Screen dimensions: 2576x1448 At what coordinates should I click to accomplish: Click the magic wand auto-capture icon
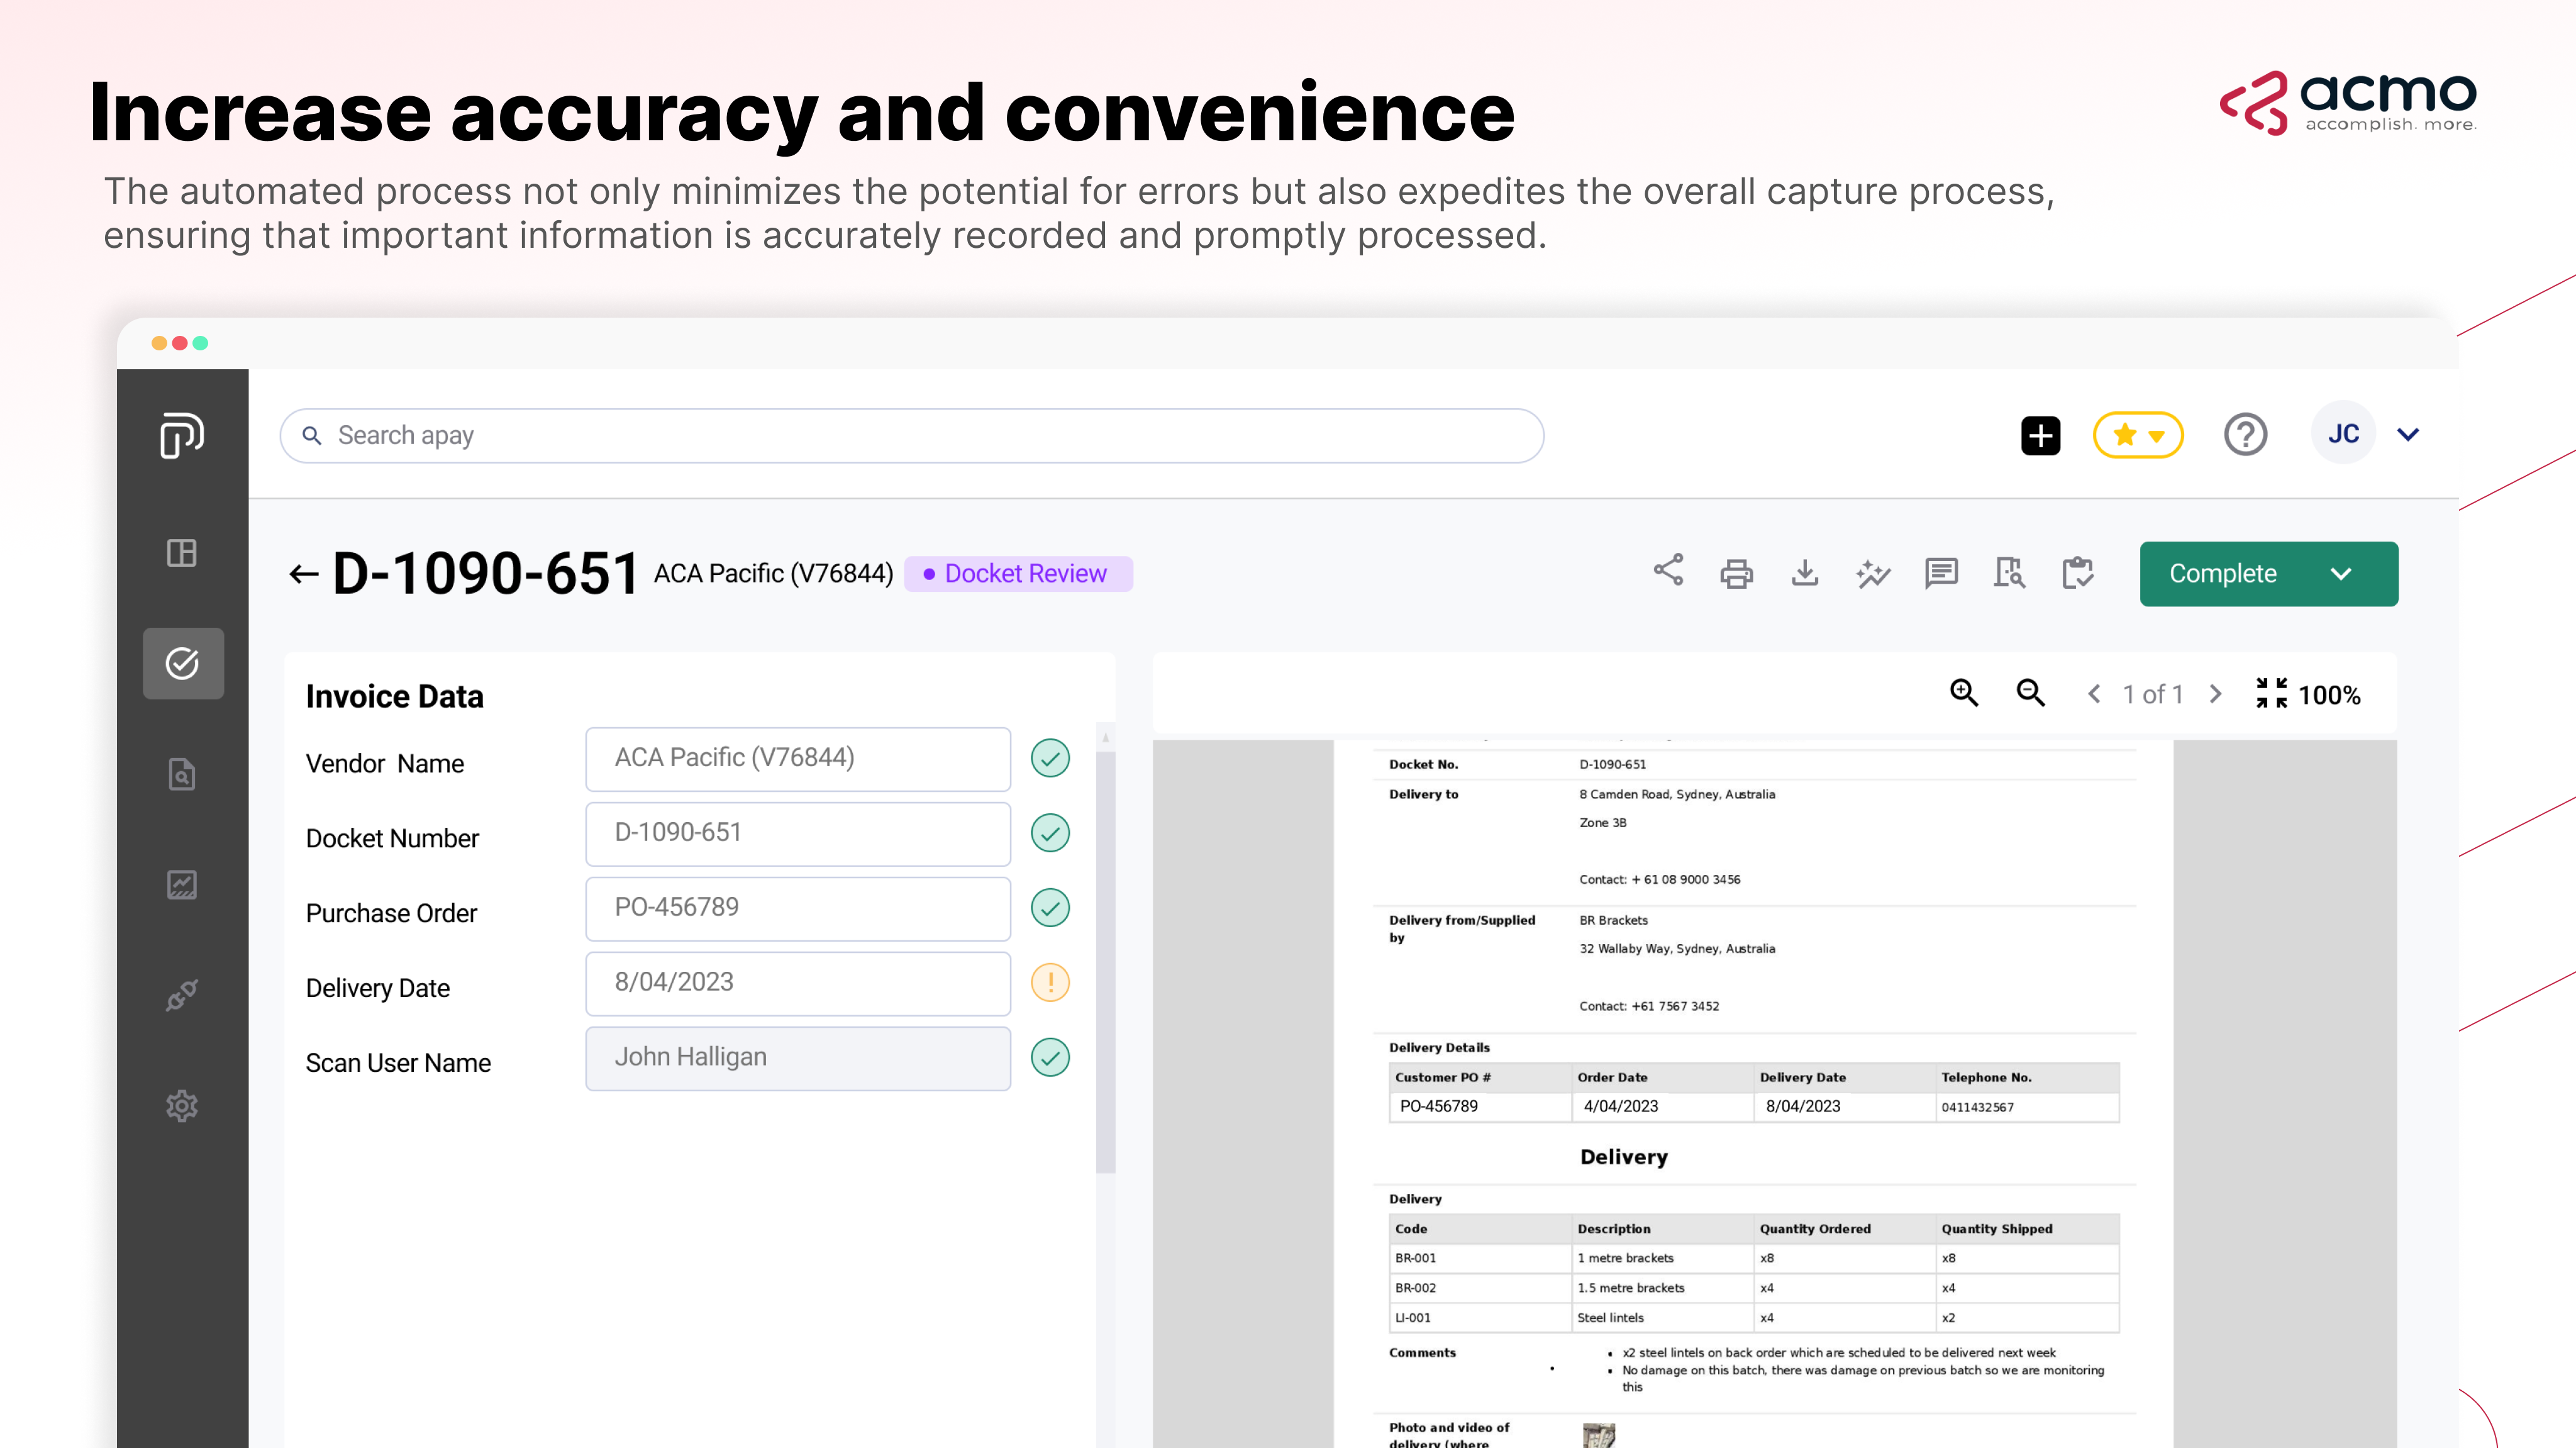click(1873, 574)
